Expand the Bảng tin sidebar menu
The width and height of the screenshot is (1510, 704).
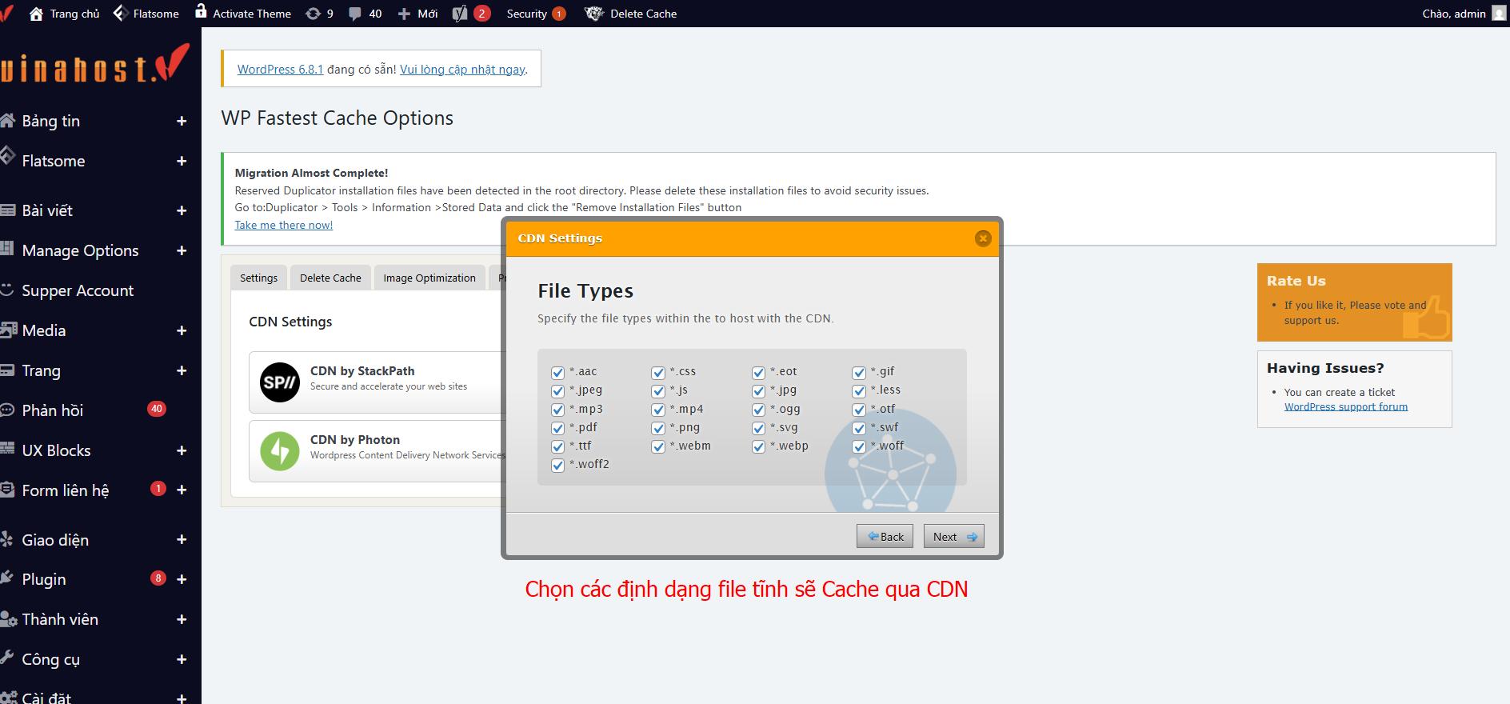tap(182, 121)
